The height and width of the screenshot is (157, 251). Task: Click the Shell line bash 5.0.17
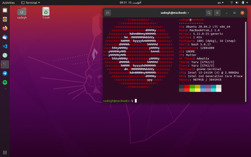pos(195,44)
